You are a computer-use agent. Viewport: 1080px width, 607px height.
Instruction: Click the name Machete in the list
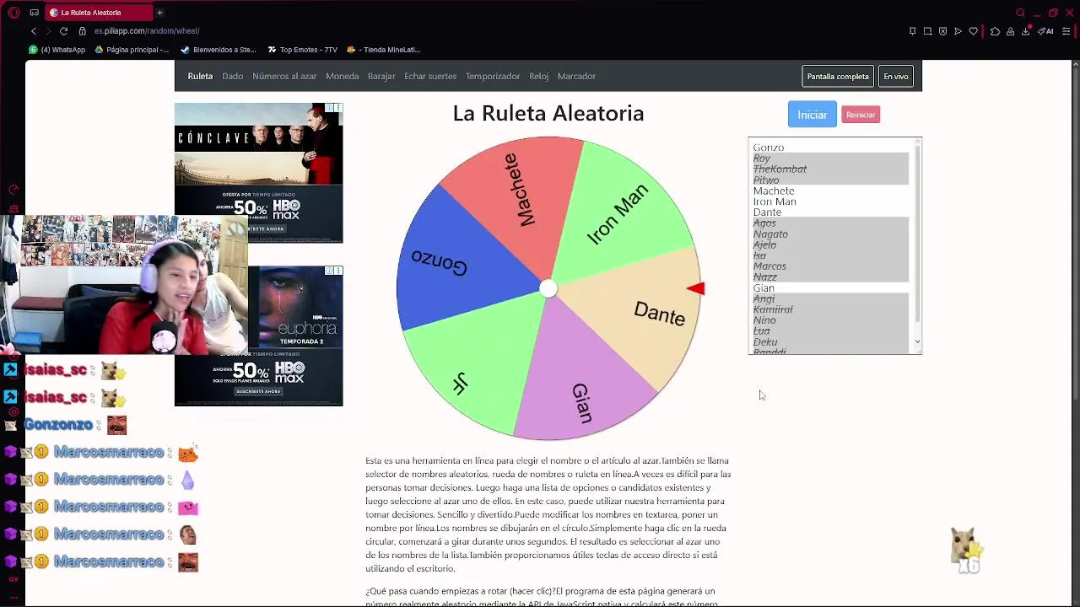774,191
